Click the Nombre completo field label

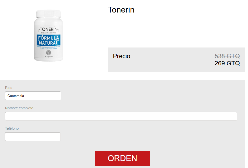[19, 108]
